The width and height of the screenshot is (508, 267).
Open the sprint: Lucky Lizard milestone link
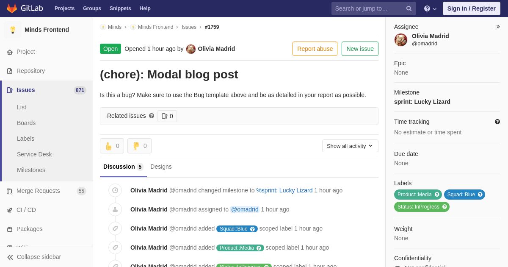[422, 102]
